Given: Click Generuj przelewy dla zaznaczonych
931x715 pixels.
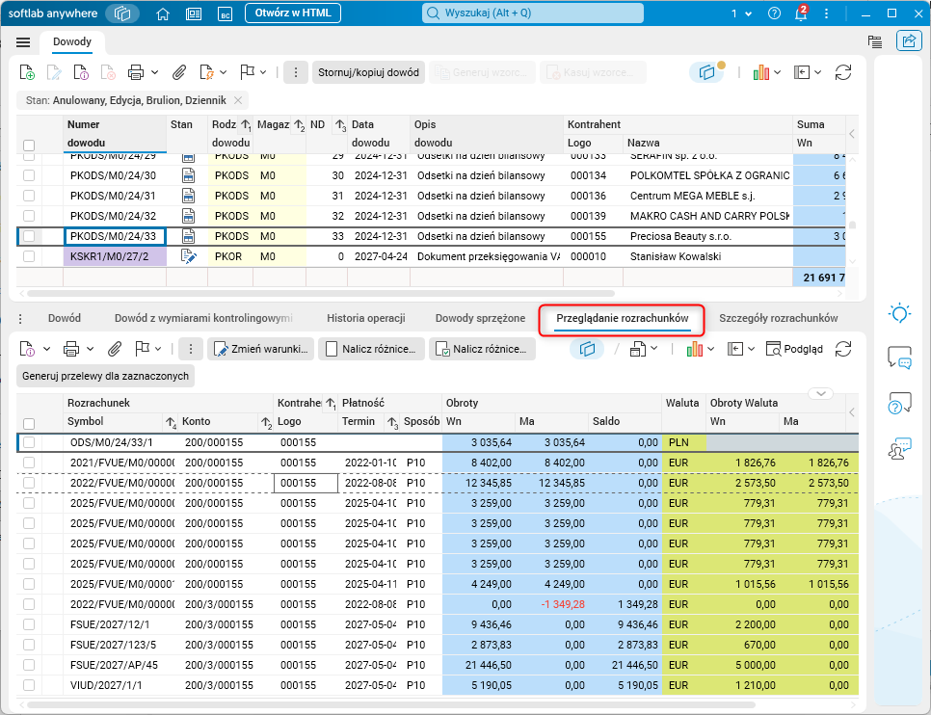Looking at the screenshot, I should [x=107, y=376].
